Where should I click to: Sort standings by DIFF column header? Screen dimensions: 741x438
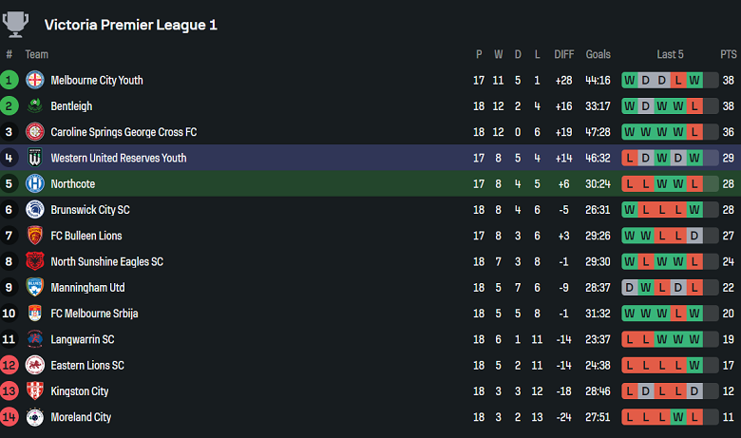point(564,54)
